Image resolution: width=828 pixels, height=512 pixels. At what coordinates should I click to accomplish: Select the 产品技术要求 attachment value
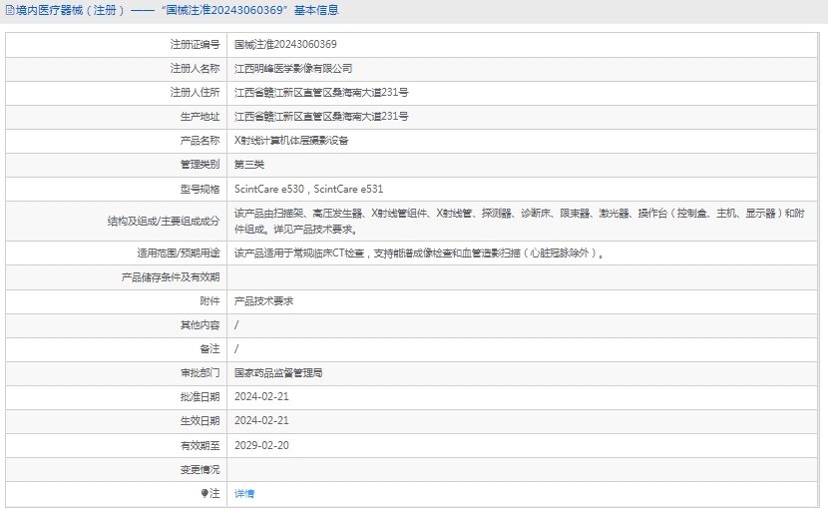point(263,301)
